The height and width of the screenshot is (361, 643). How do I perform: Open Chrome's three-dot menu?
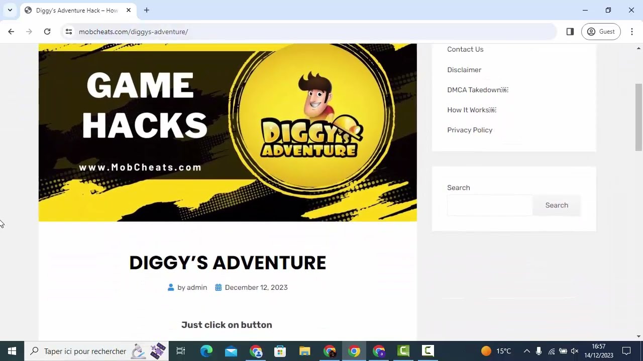pos(632,32)
